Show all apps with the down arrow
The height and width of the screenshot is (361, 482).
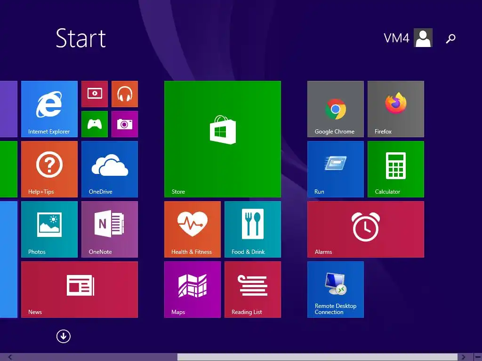tap(64, 336)
